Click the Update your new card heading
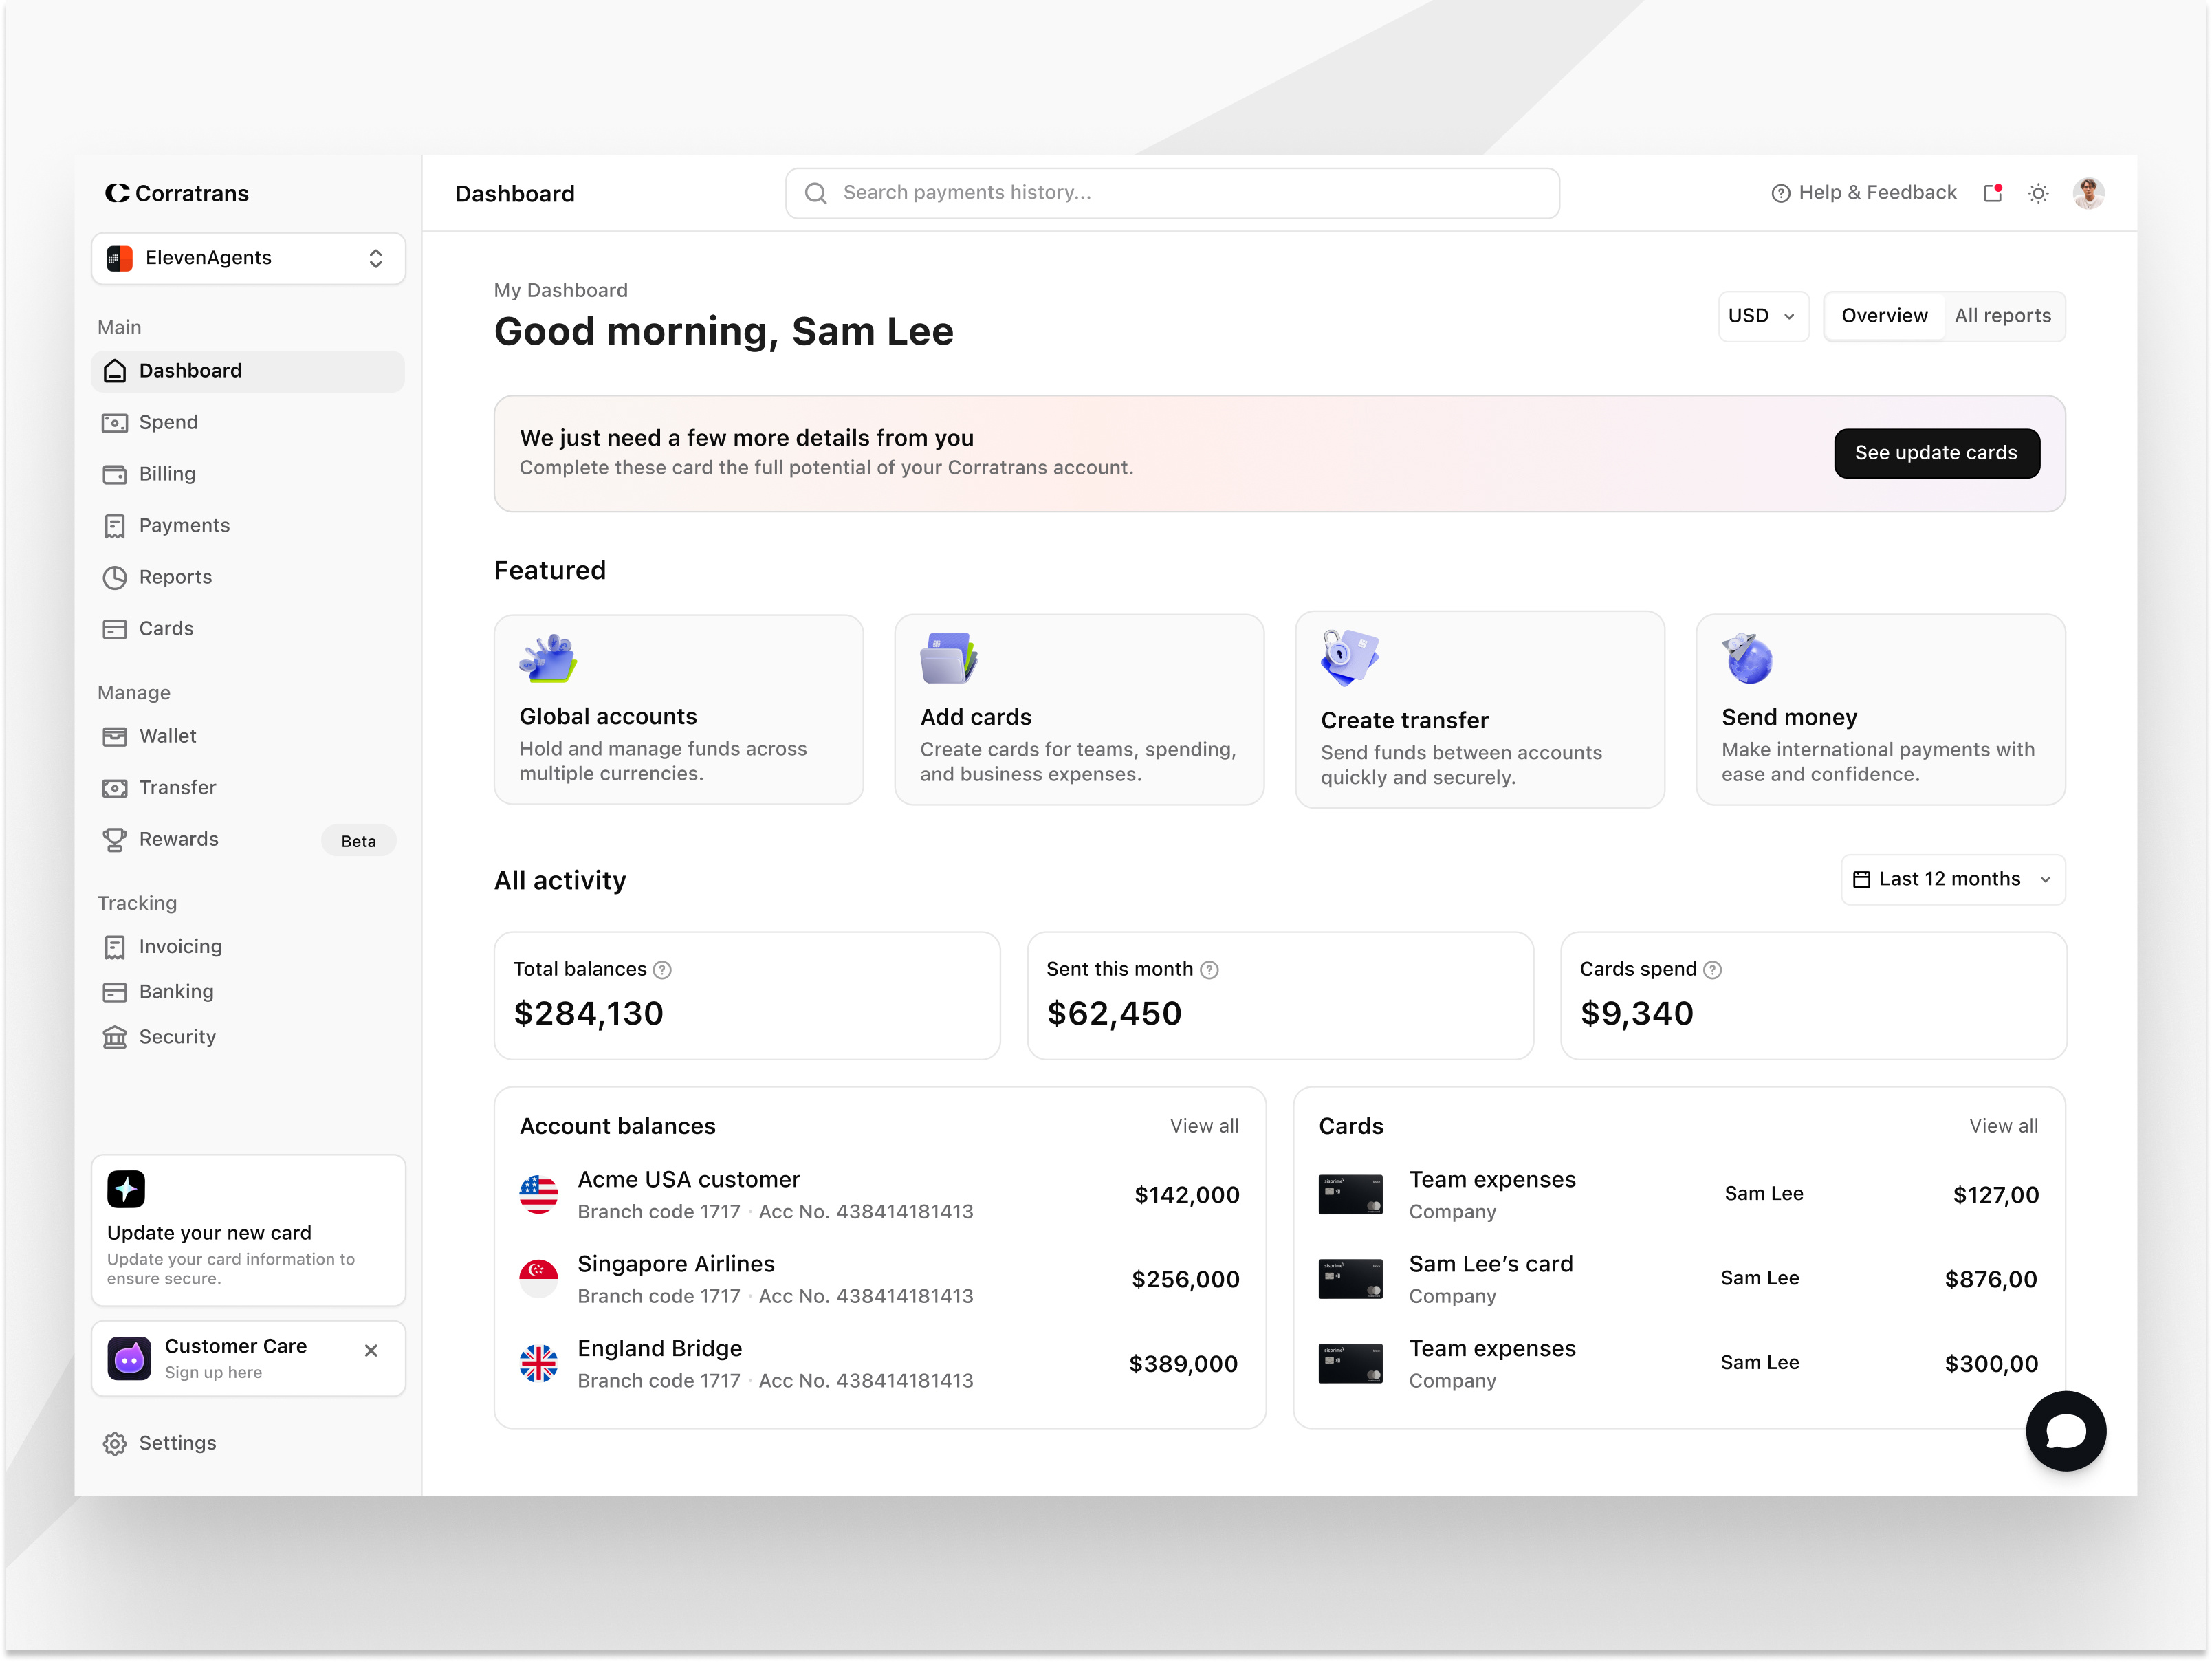The image size is (2212, 1662). pos(209,1233)
